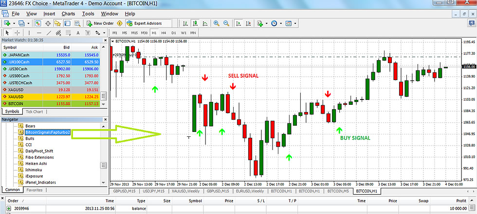Switch timeframe to M1
This screenshot has width=477, height=214.
tap(115, 33)
